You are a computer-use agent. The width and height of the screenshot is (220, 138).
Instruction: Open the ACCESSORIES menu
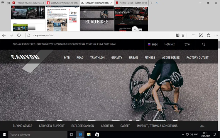tap(171, 58)
